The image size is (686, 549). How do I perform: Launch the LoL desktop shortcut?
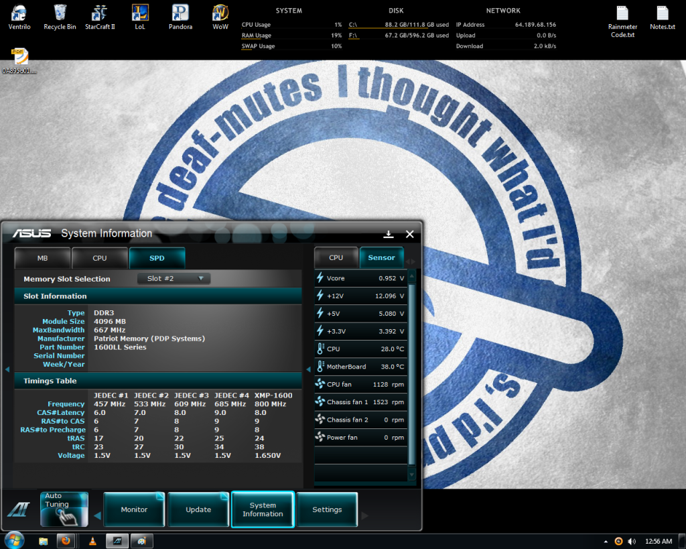[140, 17]
